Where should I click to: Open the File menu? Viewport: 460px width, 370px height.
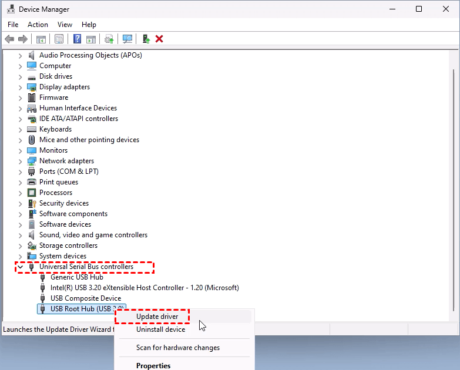coord(13,25)
